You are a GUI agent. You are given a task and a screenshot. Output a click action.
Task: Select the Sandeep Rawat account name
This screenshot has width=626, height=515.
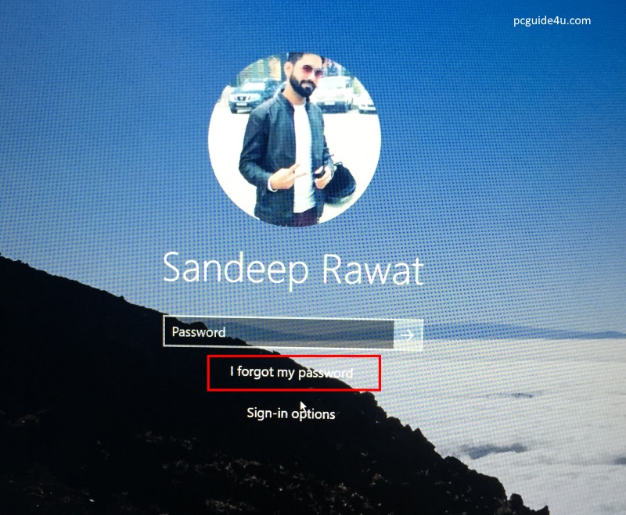[x=293, y=269]
